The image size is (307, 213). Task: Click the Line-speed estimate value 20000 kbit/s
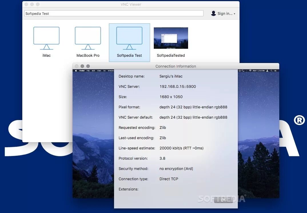point(182,148)
